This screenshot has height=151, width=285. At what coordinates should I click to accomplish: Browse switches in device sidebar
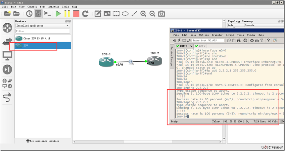point(7,42)
